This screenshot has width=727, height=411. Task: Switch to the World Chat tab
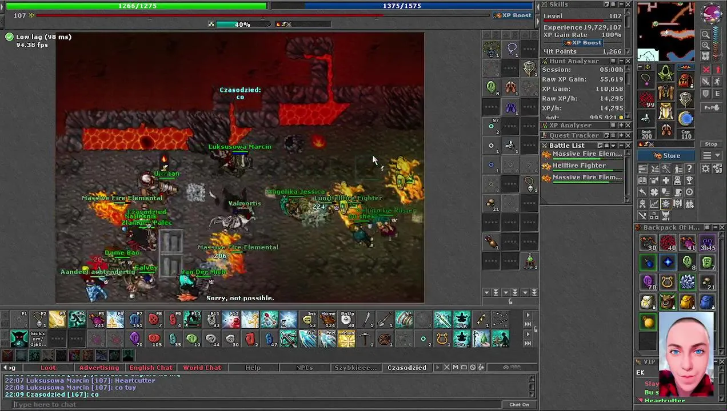(x=202, y=368)
